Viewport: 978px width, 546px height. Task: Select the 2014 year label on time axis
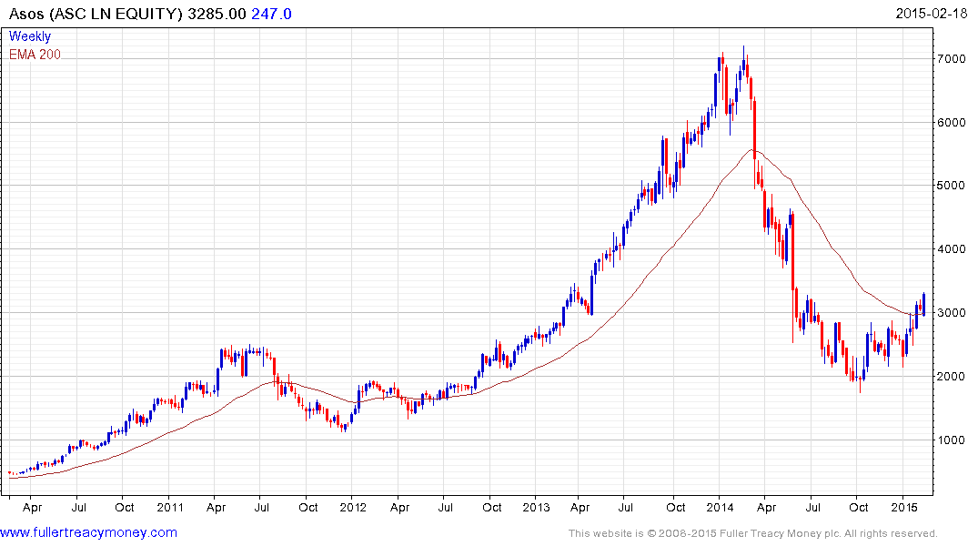pyautogui.click(x=720, y=507)
